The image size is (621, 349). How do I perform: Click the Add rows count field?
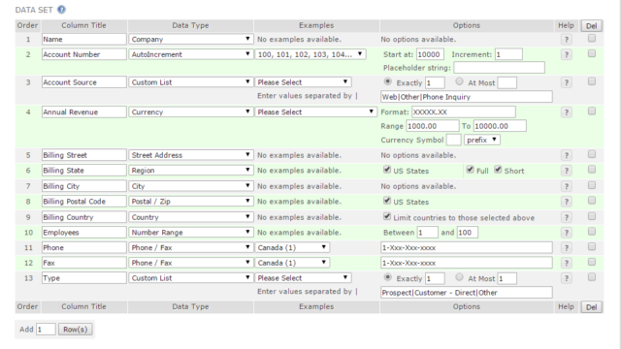[x=46, y=330]
